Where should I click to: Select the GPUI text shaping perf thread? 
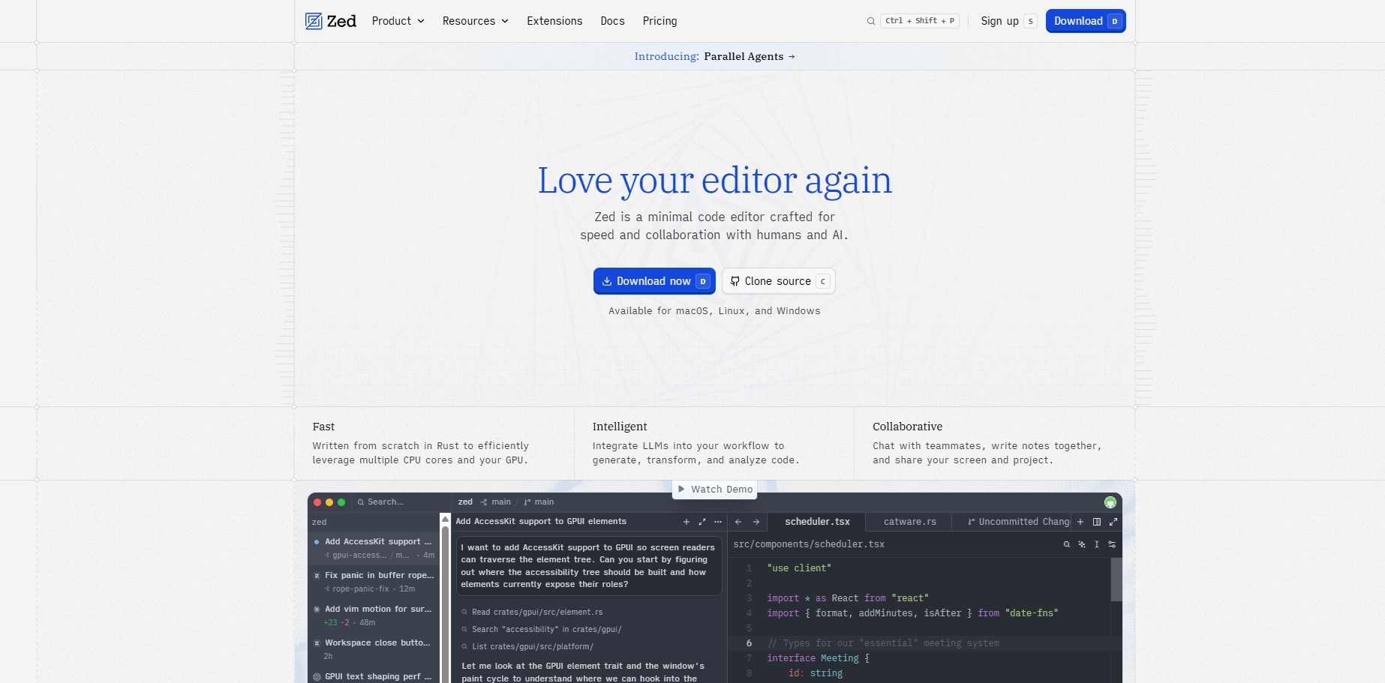[x=373, y=676]
